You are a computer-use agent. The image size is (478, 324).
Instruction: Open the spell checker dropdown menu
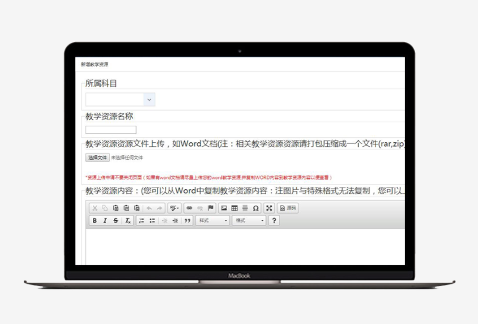[174, 208]
